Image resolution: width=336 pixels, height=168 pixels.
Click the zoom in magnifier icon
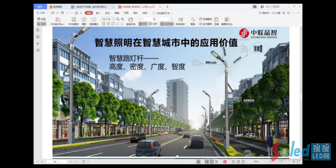pos(121,19)
